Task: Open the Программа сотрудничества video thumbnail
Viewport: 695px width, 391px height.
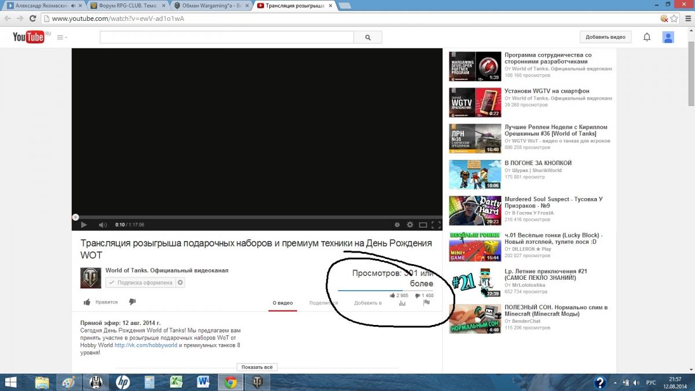Action: (x=475, y=67)
